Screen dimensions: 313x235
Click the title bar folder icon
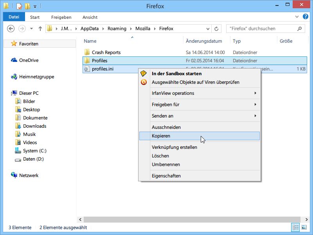coord(6,6)
